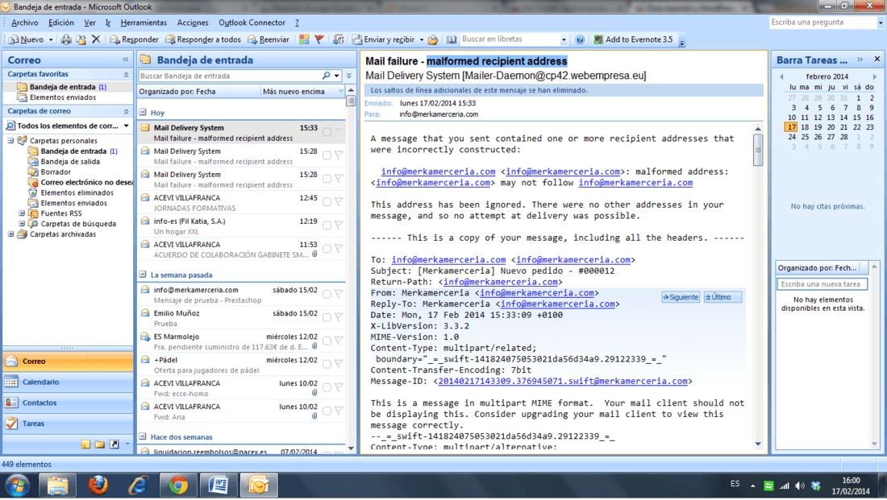Toggle category box on +Pádel message

click(327, 364)
